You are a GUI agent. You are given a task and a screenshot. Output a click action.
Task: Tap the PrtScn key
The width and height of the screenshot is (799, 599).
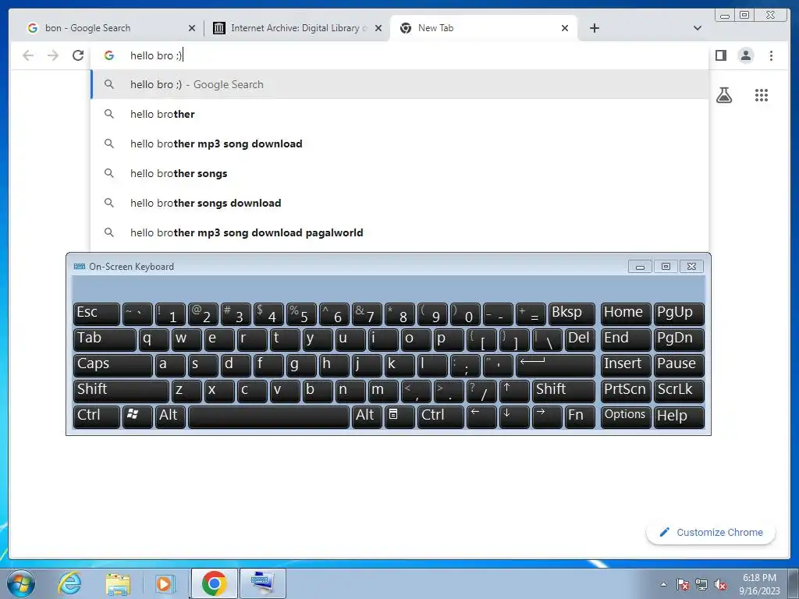pyautogui.click(x=626, y=391)
